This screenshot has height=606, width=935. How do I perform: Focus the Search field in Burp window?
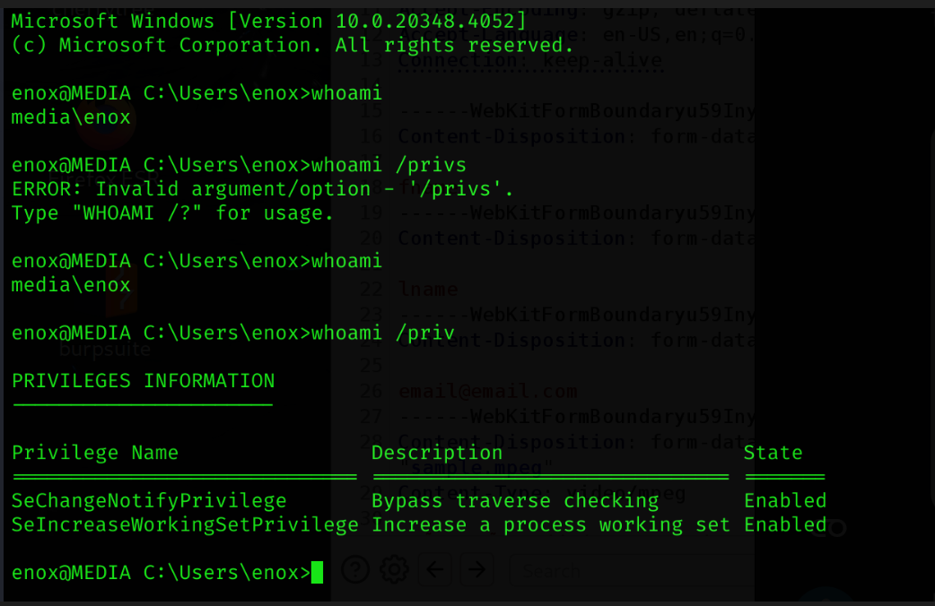(x=632, y=571)
